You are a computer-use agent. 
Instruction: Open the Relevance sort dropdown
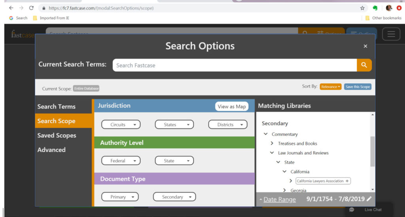[x=330, y=87]
